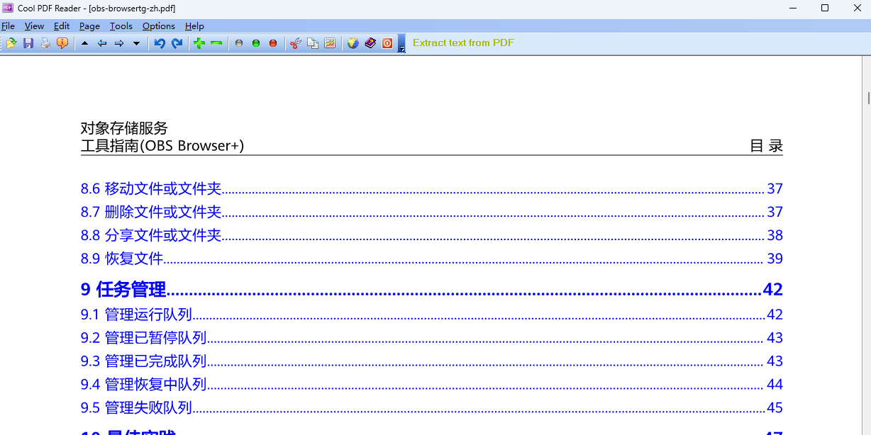Take a snapshot using the scissors icon
The height and width of the screenshot is (435, 871).
point(295,43)
